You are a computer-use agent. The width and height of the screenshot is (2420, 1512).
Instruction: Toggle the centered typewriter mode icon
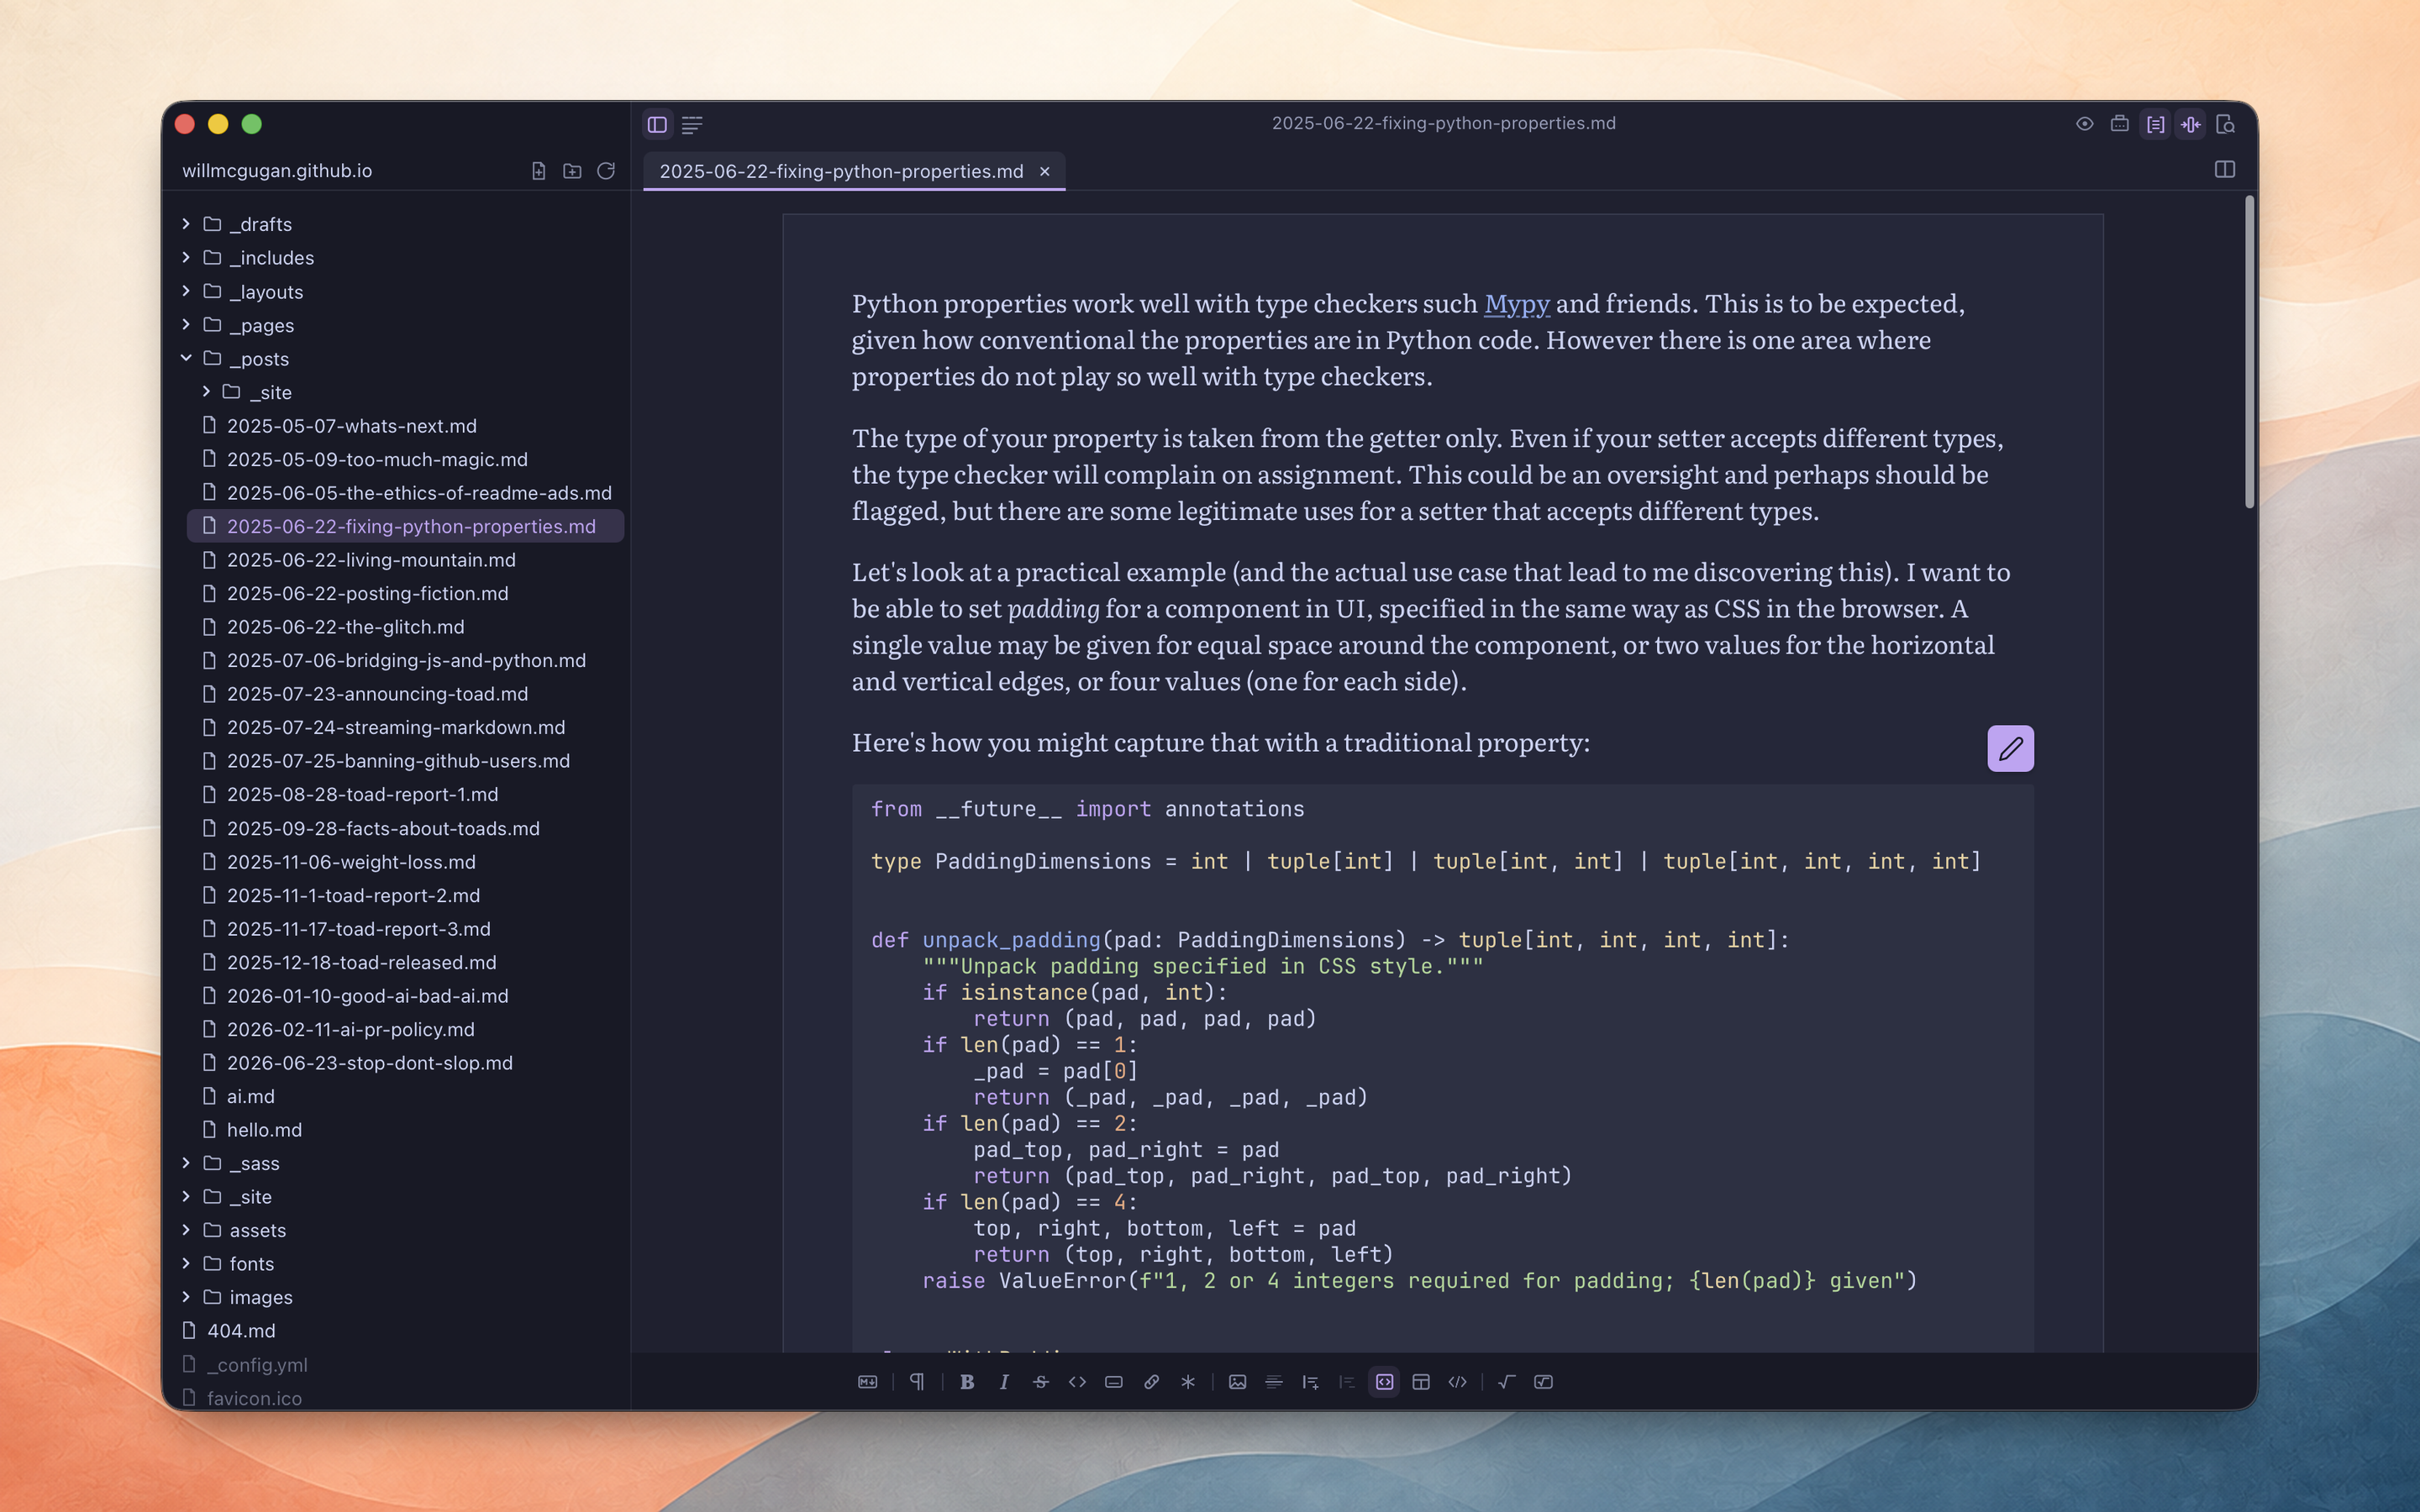point(2190,124)
